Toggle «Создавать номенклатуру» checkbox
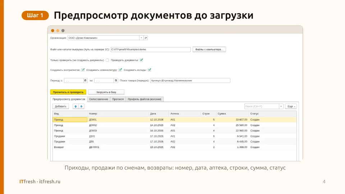Screen dimensions: 345x194 [x=120, y=70]
